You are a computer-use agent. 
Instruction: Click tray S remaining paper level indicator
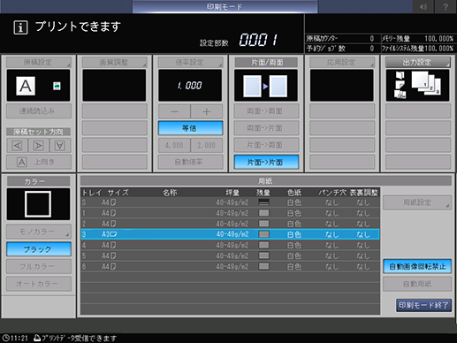coord(263,202)
